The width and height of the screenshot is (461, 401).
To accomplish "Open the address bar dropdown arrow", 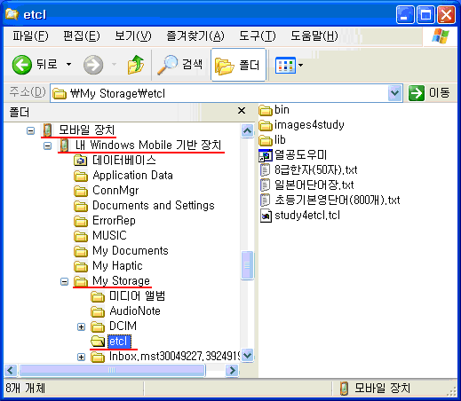I will click(x=394, y=93).
